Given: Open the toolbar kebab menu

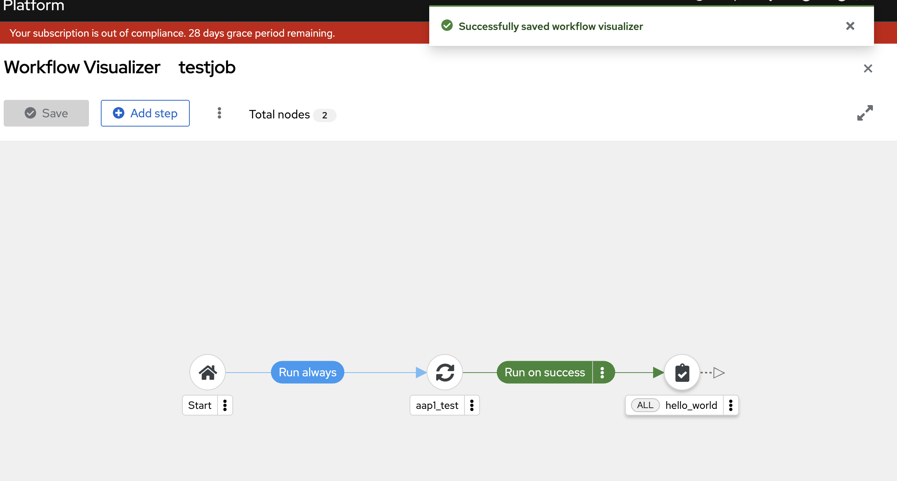Looking at the screenshot, I should [219, 113].
